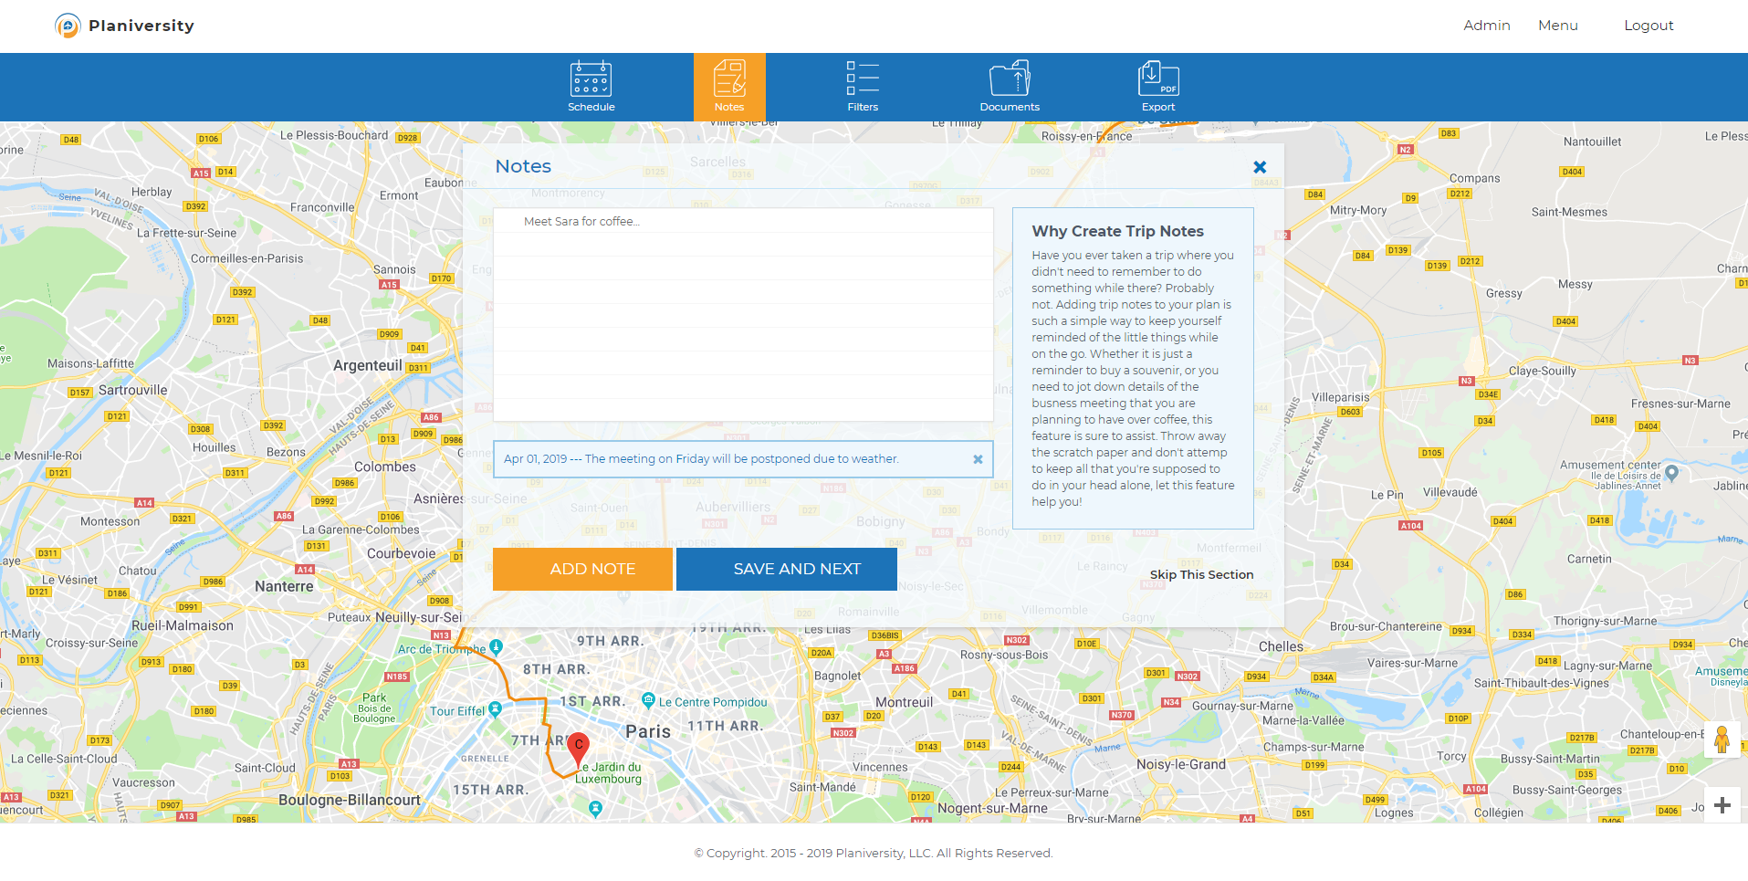1748x881 pixels.
Task: Click Skip This Section link
Action: 1201,574
